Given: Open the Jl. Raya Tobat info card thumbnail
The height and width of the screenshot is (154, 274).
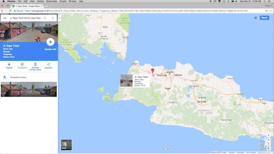Looking at the screenshot, I should [126, 81].
